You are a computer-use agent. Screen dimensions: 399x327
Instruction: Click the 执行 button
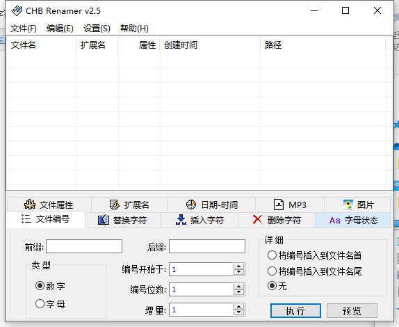(295, 311)
